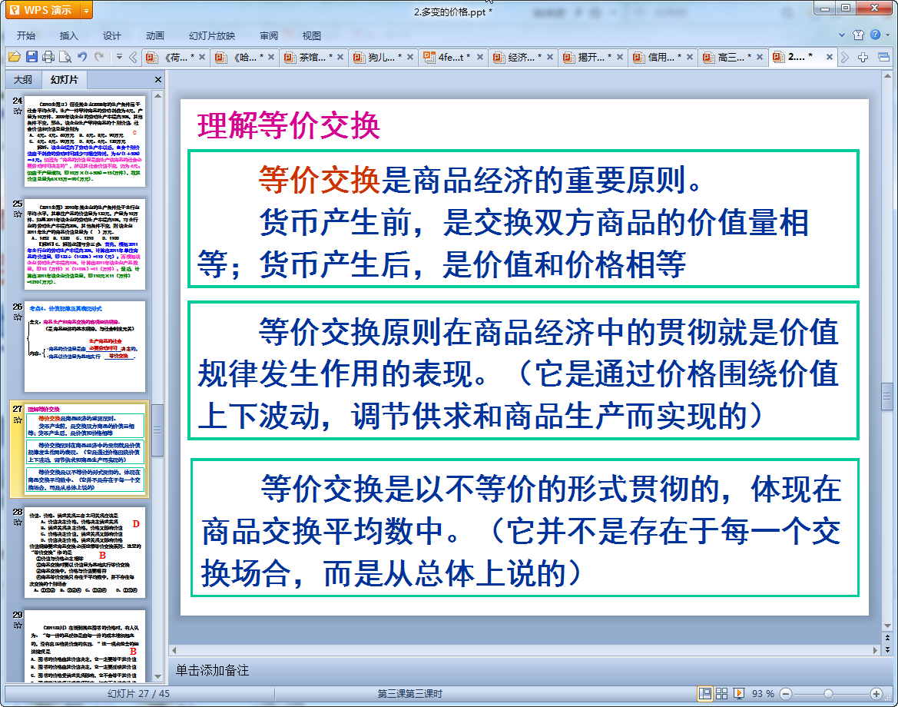The image size is (898, 707).
Task: Go to the previous slide with double-up arrow
Action: click(x=887, y=637)
